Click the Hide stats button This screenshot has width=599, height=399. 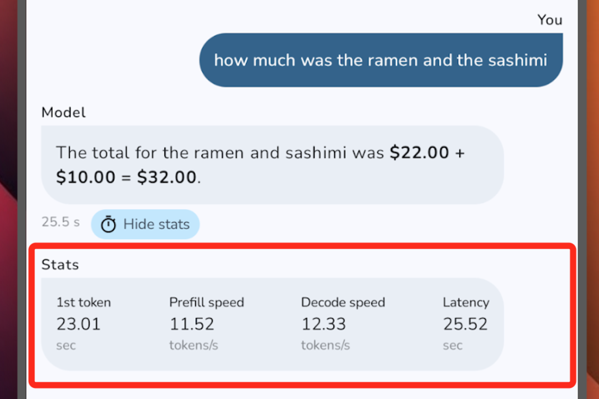tap(145, 224)
